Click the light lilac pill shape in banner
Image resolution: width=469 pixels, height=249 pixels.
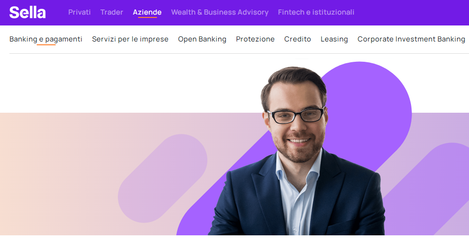click(x=163, y=178)
